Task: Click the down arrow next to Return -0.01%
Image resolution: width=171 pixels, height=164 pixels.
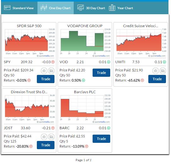Action: 29,80
